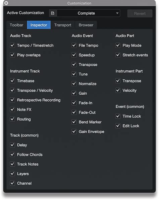Close the Customization window
This screenshot has height=200, width=159.
pos(6,3)
